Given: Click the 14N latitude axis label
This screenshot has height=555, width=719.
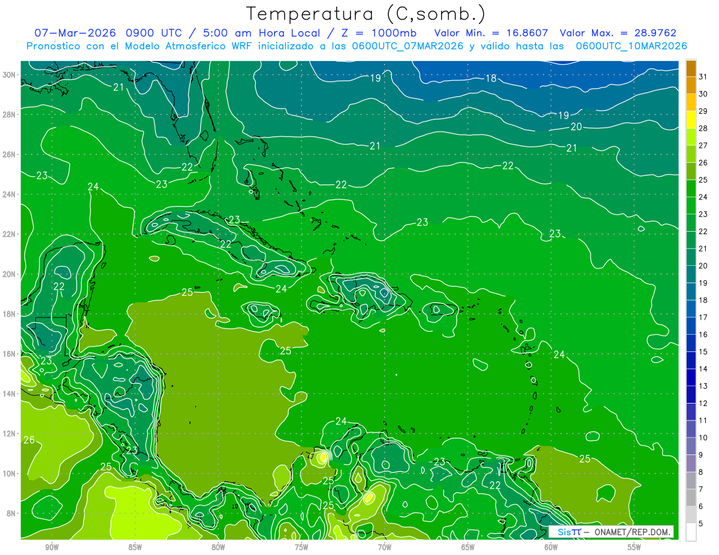Looking at the screenshot, I should point(10,394).
